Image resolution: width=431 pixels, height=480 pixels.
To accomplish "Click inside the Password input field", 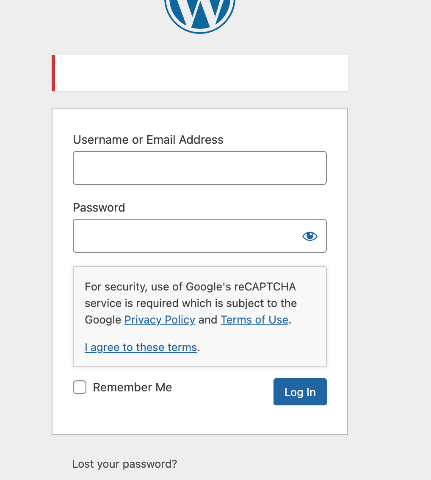I will 186,236.
